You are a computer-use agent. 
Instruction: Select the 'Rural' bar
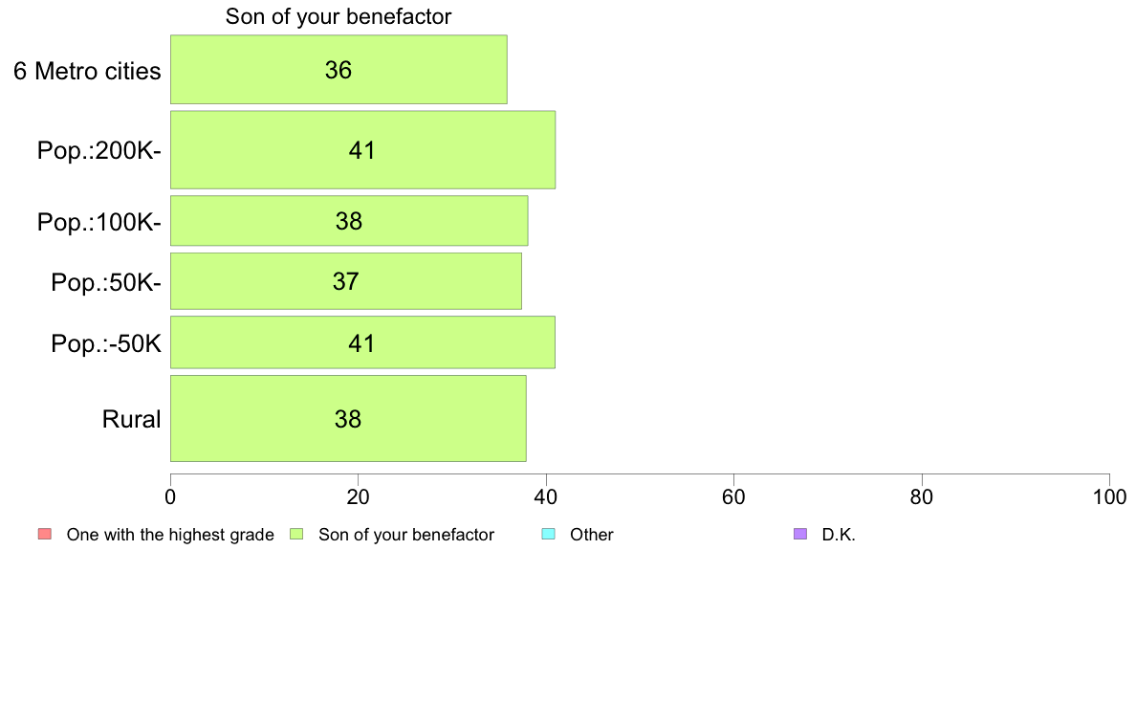348,419
